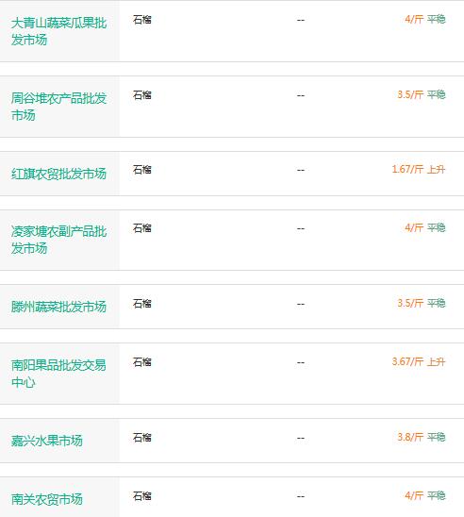Click 石榴 in the 红旗农贸 row
The width and height of the screenshot is (464, 517).
pos(142,170)
